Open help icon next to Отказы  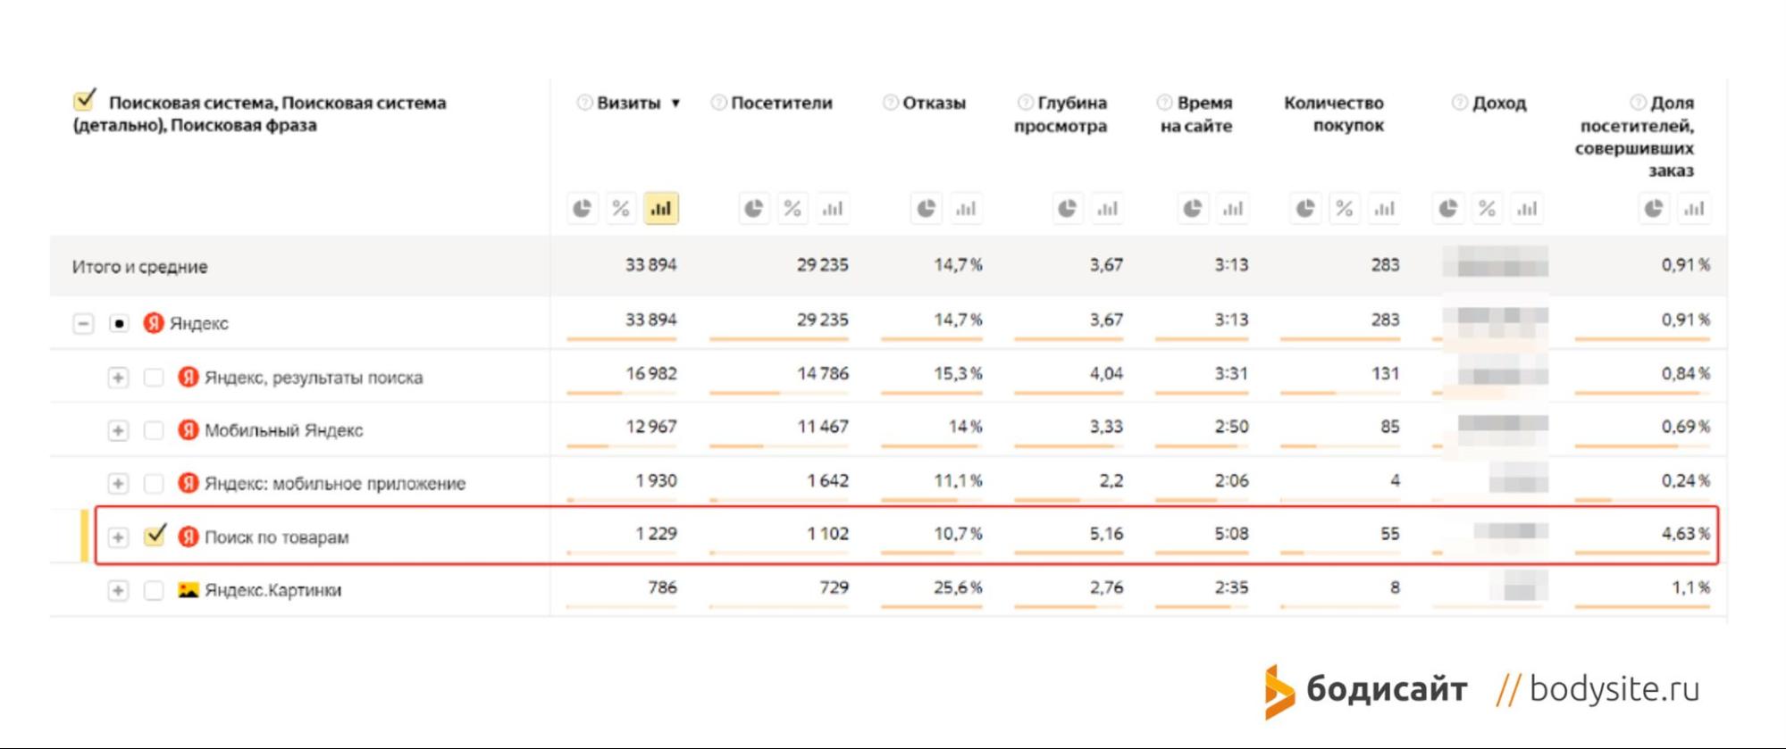coord(890,103)
